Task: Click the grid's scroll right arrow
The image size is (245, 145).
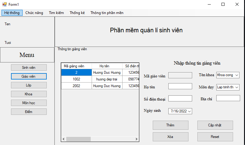Action: (137, 139)
